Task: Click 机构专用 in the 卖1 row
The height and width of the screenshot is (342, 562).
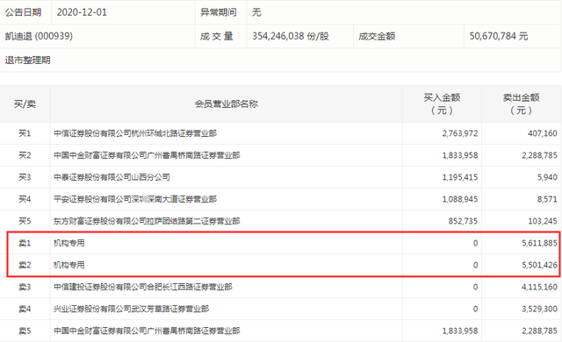Action: click(x=69, y=243)
